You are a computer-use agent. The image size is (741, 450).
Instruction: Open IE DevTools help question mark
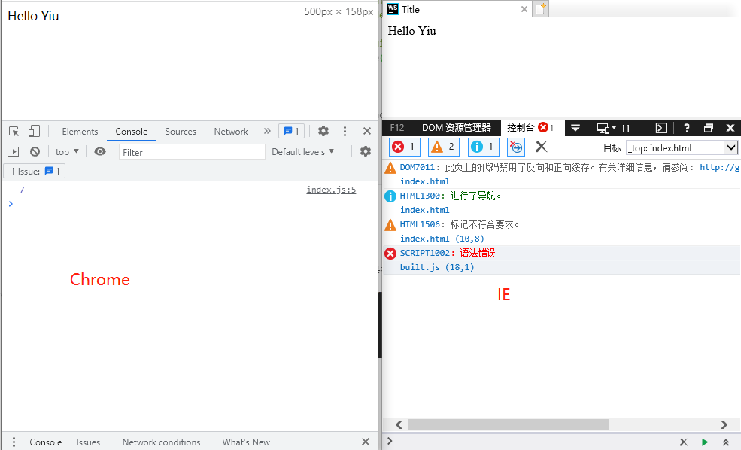point(687,128)
